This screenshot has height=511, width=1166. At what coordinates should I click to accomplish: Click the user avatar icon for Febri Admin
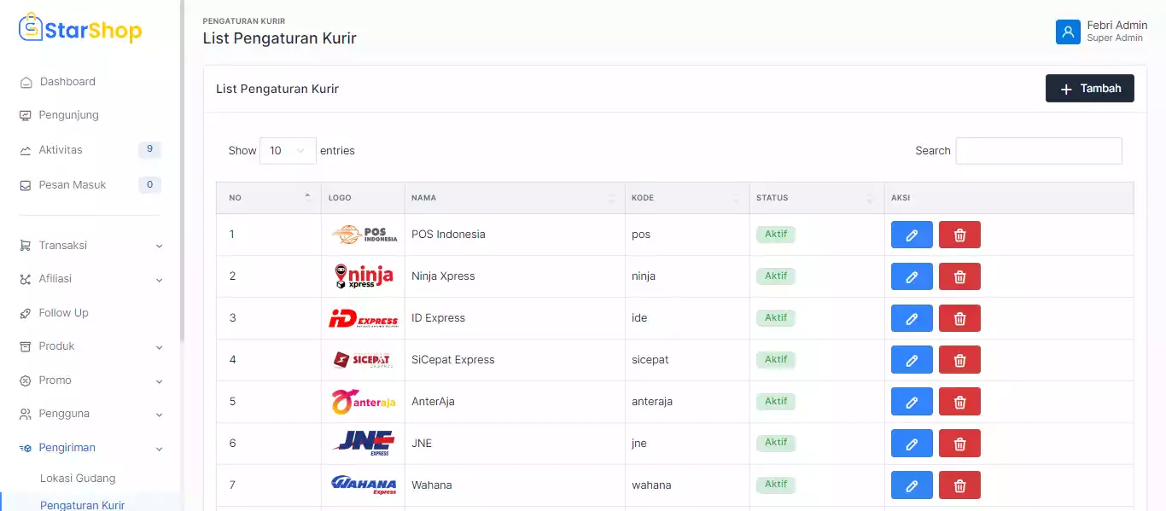1068,32
